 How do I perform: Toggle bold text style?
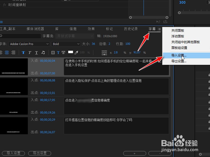click(x=23, y=53)
